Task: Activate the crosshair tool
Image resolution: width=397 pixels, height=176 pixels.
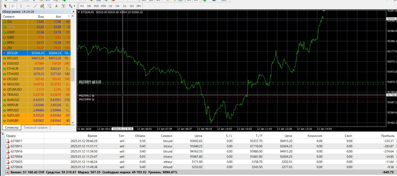Action: 13,6
